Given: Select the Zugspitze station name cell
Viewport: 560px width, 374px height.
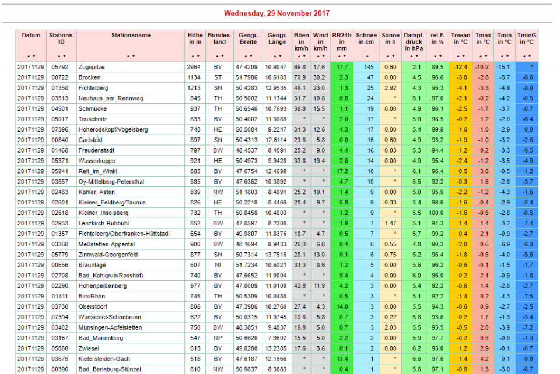Looking at the screenshot, I should (92, 68).
